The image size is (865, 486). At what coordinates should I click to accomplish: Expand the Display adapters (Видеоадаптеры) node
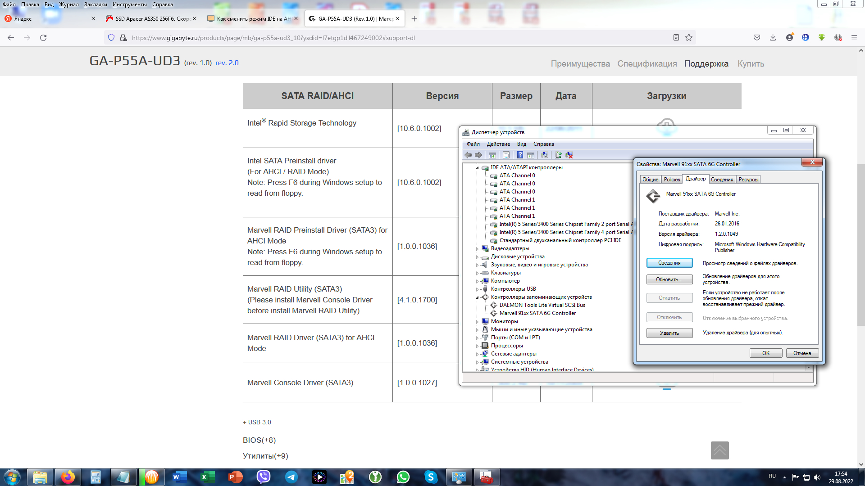point(477,248)
